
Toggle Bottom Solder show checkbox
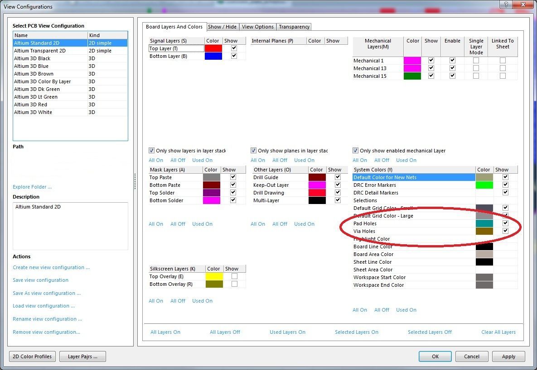[x=233, y=200]
